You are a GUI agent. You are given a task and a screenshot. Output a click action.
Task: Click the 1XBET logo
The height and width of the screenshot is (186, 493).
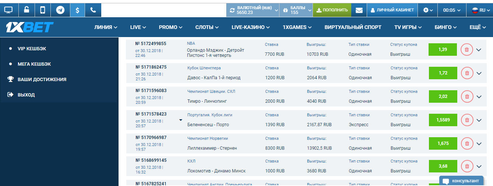pos(30,27)
